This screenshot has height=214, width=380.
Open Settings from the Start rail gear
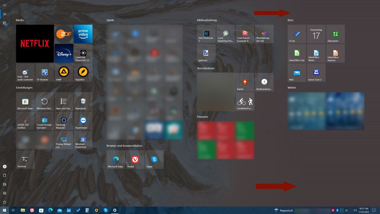click(x=4, y=193)
